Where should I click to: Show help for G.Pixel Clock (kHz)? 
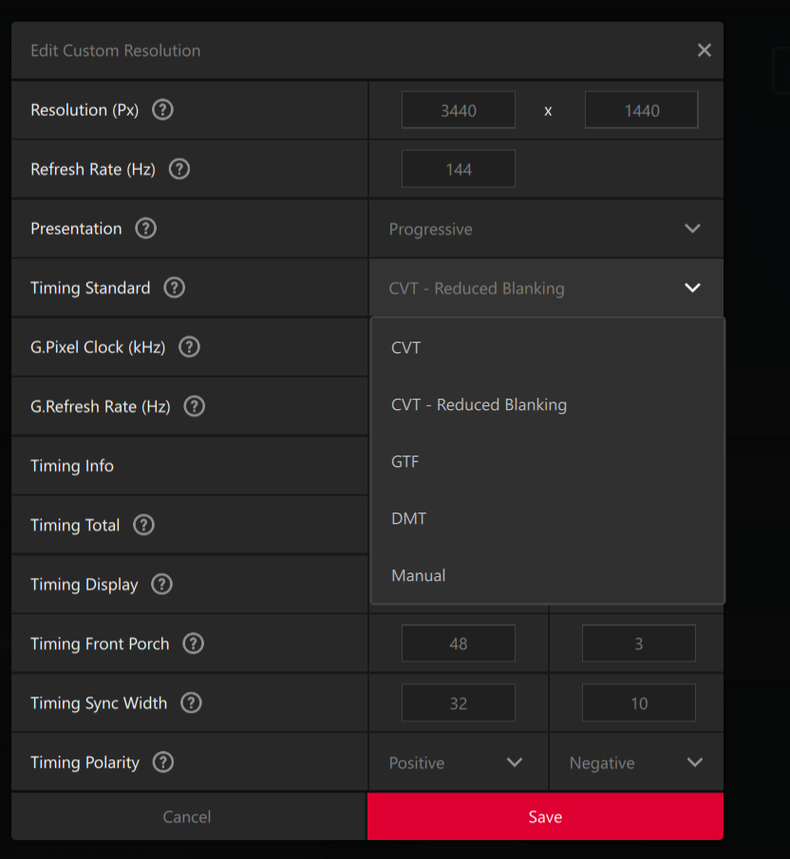[189, 347]
